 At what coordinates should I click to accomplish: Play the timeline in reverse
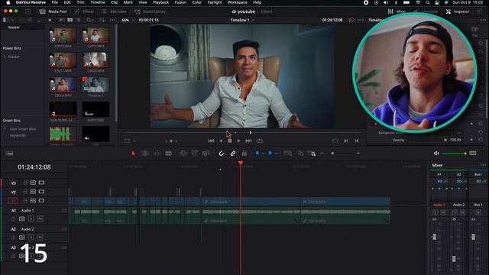tap(221, 141)
